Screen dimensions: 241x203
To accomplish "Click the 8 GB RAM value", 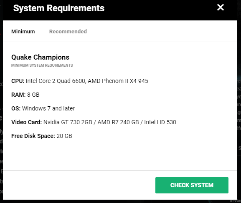I will pyautogui.click(x=33, y=95).
